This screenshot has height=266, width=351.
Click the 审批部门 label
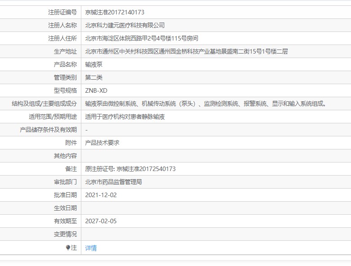click(x=65, y=182)
